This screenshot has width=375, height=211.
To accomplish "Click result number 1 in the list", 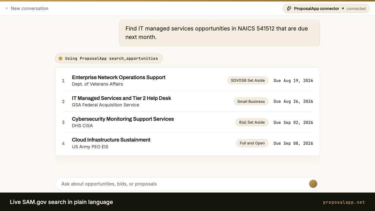I will click(x=63, y=81).
